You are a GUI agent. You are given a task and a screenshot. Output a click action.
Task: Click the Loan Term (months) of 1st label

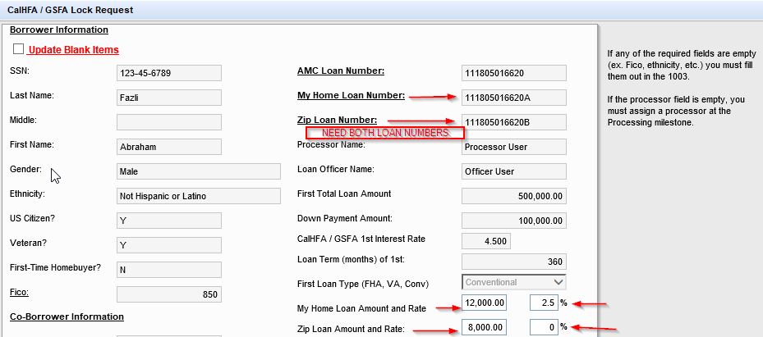pyautogui.click(x=351, y=259)
